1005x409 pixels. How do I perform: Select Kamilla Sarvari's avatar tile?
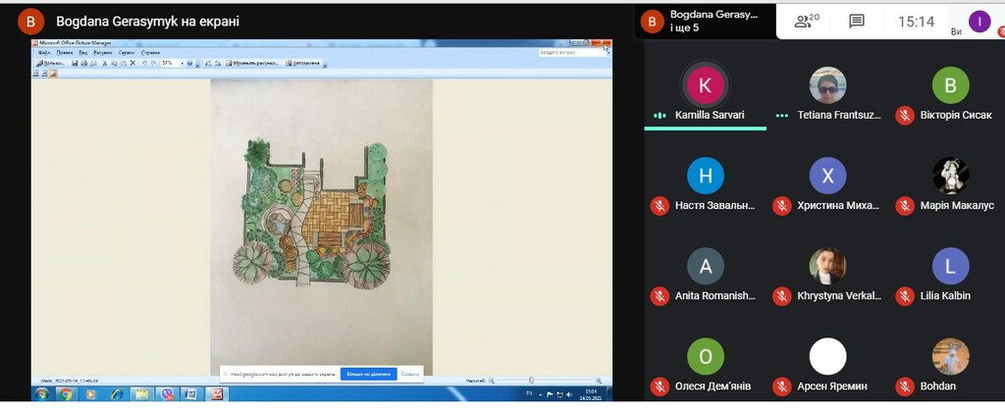pyautogui.click(x=705, y=85)
